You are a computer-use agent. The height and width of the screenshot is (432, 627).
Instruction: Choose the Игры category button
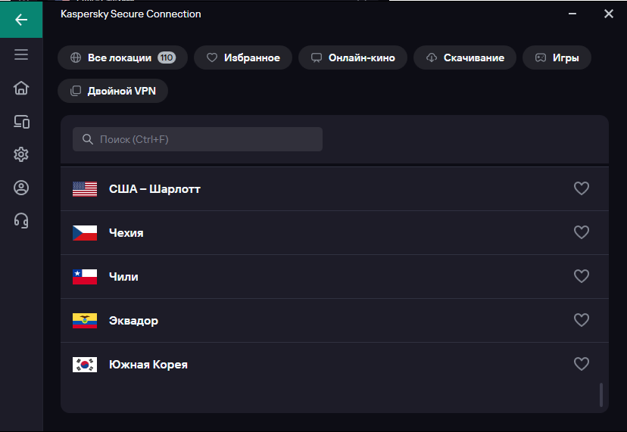point(557,57)
